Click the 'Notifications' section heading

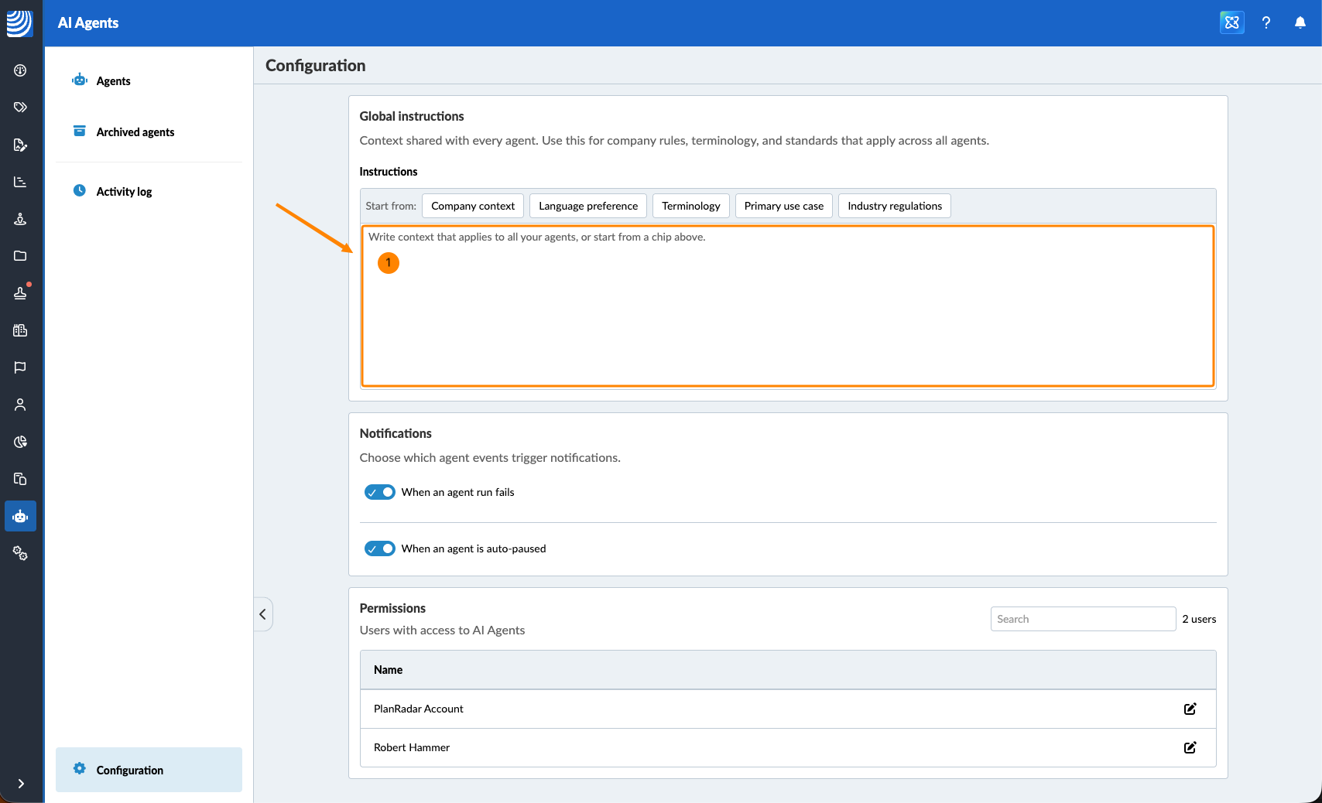pyautogui.click(x=396, y=433)
